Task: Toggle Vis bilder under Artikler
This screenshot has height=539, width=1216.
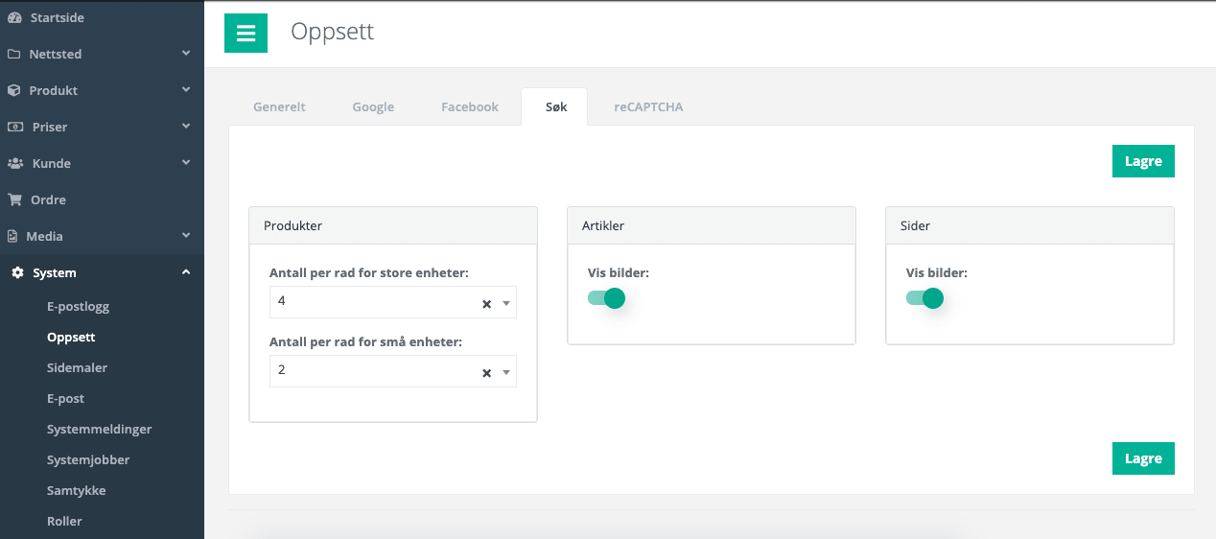Action: (606, 298)
